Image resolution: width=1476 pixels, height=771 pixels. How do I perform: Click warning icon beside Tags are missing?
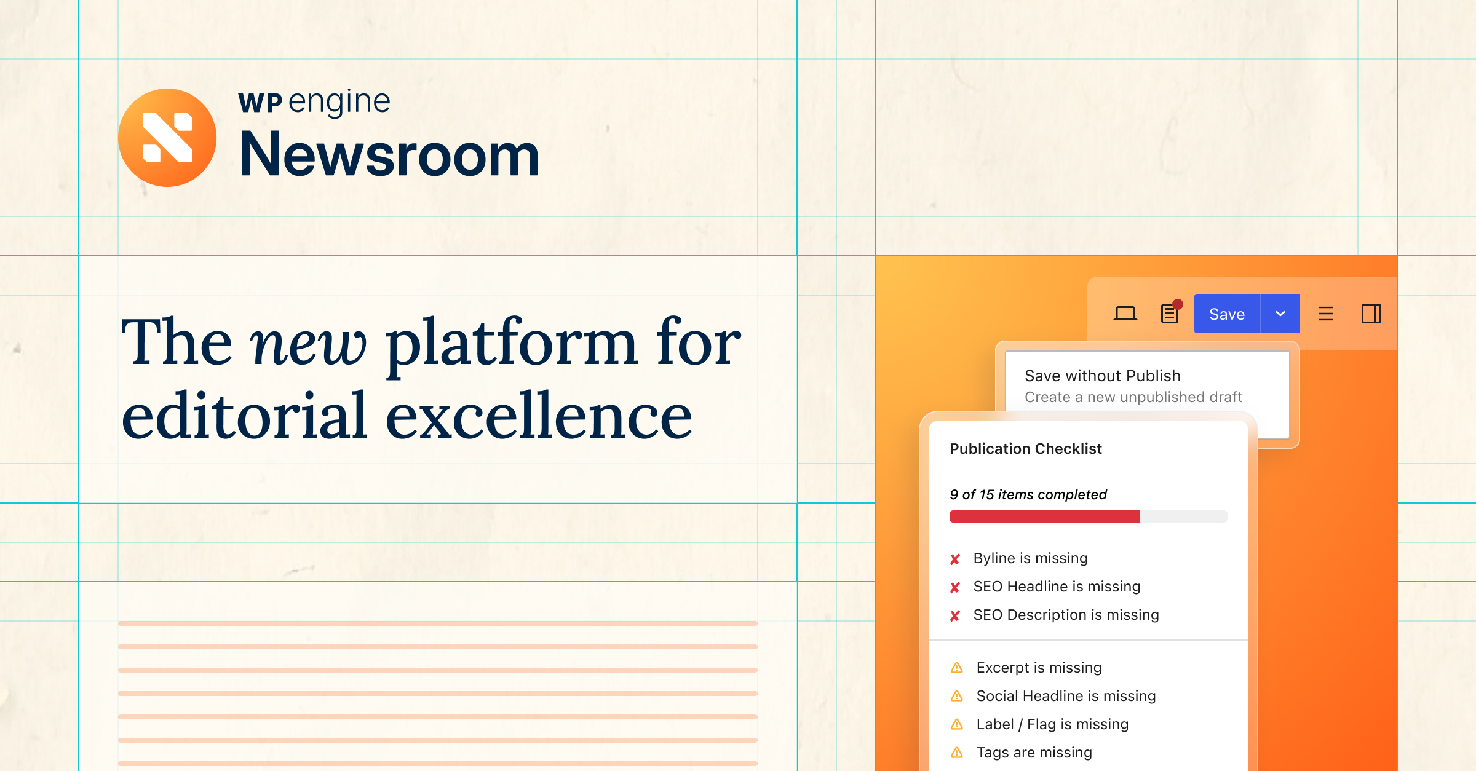[x=957, y=753]
